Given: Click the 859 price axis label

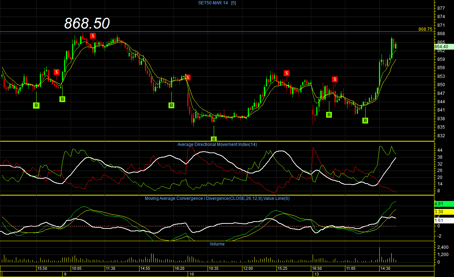Looking at the screenshot, I should pos(441,59).
